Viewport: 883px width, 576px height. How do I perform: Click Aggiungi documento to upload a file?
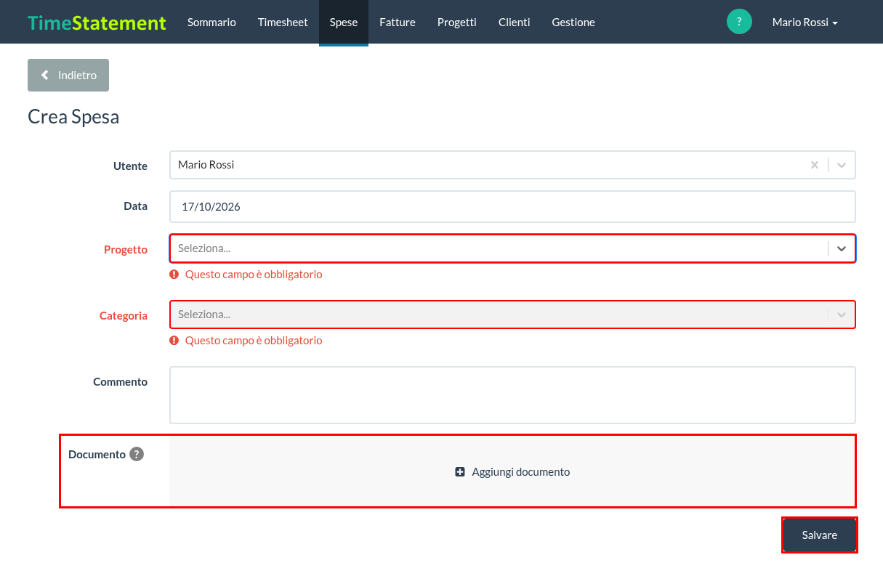512,471
